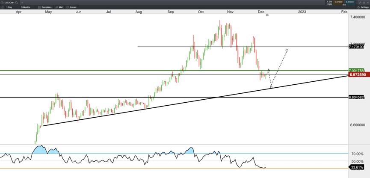Open the Mid price type selector
This screenshot has width=370, height=178.
[x=59, y=7]
